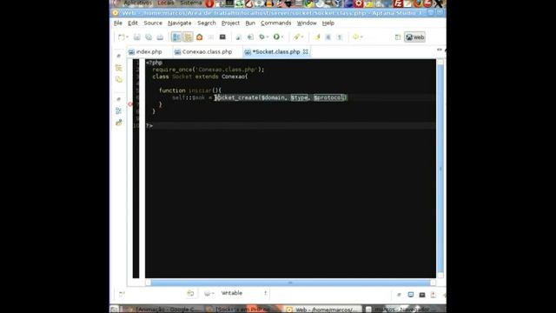Click the horizontal scrollbar below the editor
Viewport: 556px width, 313px height.
290,283
